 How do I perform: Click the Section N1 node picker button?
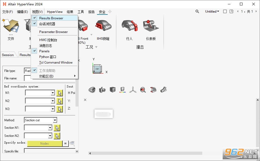(x=57, y=128)
